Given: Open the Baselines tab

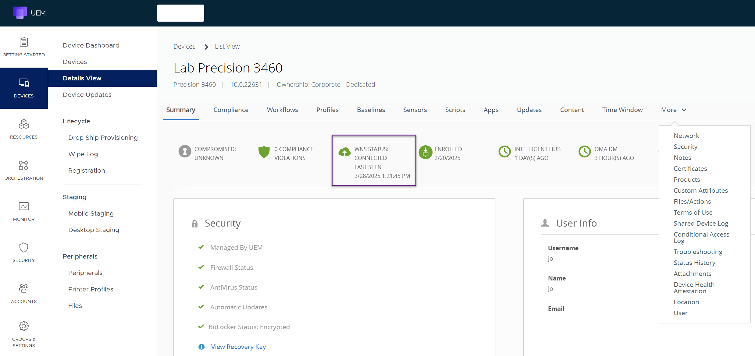Looking at the screenshot, I should tap(371, 110).
